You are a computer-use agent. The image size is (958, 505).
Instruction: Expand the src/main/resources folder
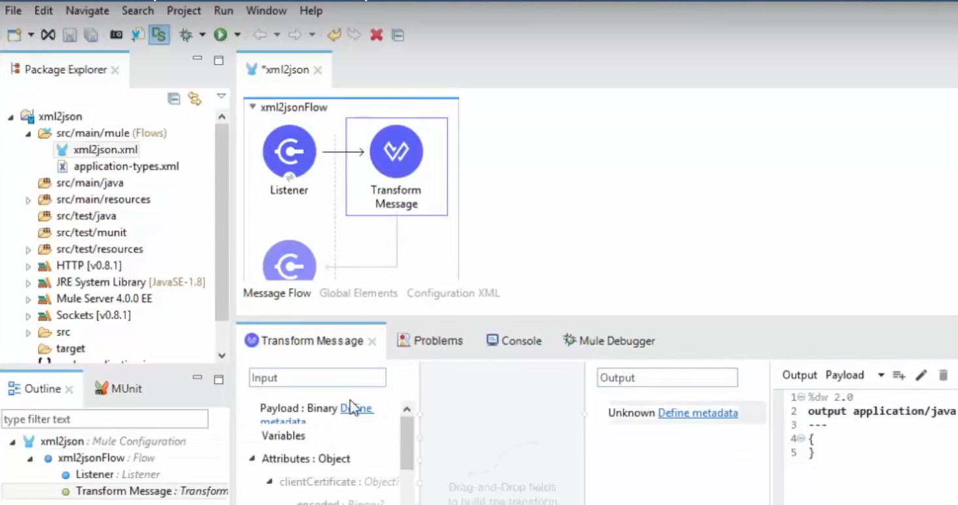coord(28,200)
